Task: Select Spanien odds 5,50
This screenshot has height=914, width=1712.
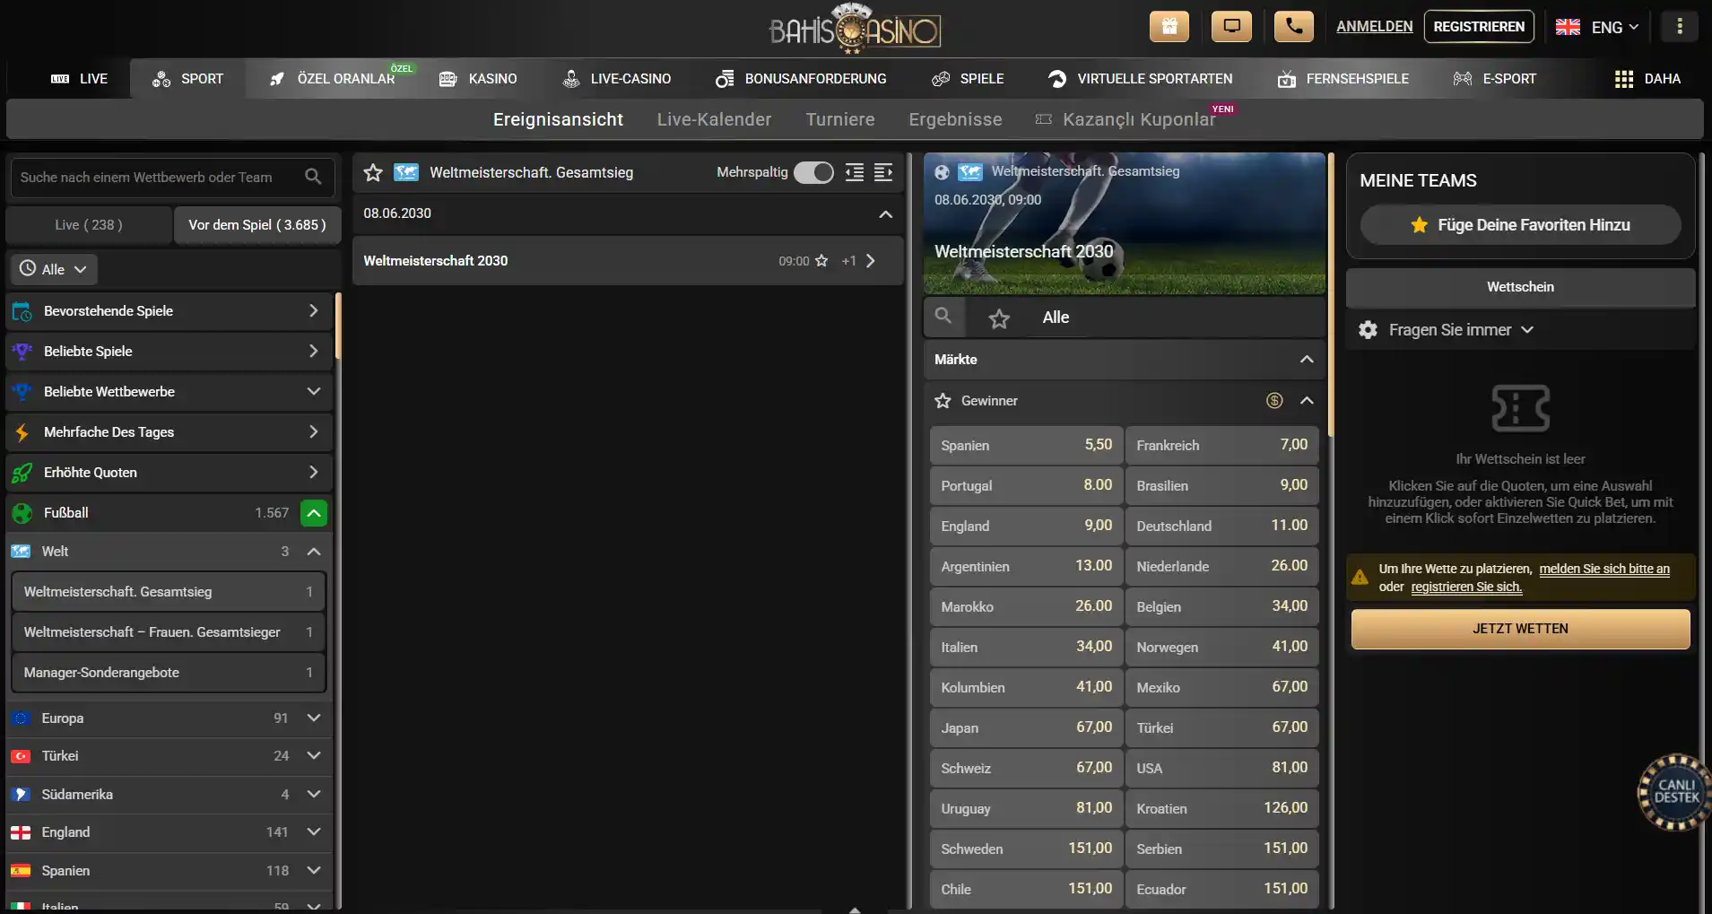Action: point(1026,445)
